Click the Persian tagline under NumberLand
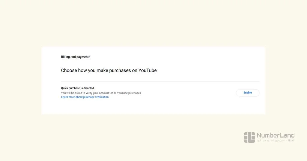This screenshot has height=161, width=307. tap(276, 140)
